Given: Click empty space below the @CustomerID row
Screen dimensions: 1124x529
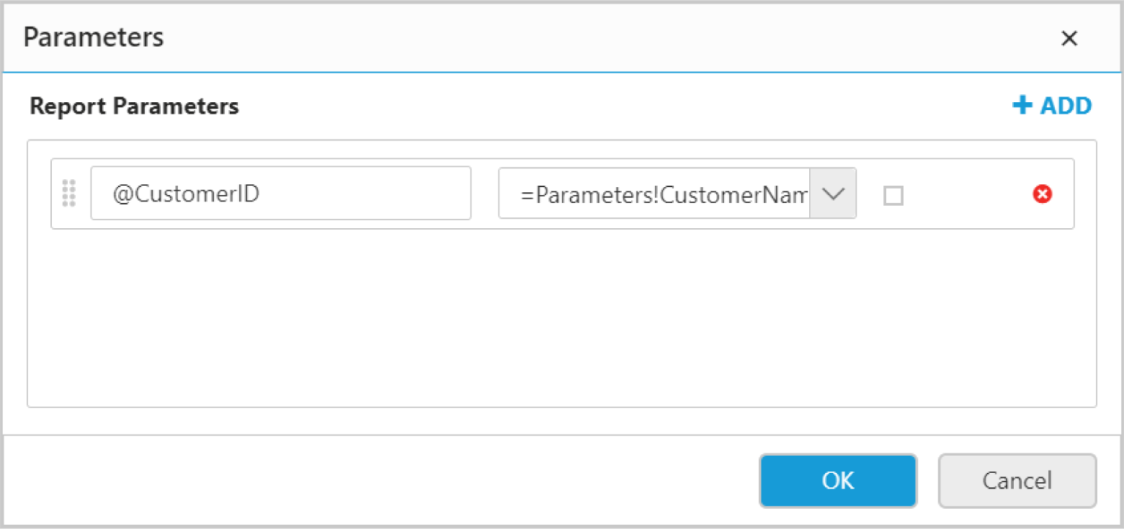Looking at the screenshot, I should tap(562, 317).
